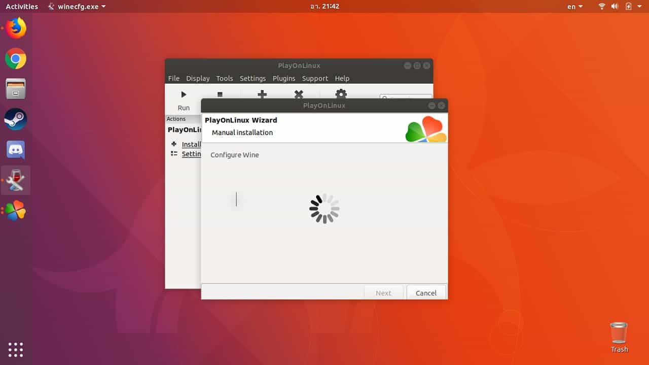Screen dimensions: 649x365
Task: Expand the system menu arrow in top bar
Action: coord(640,7)
